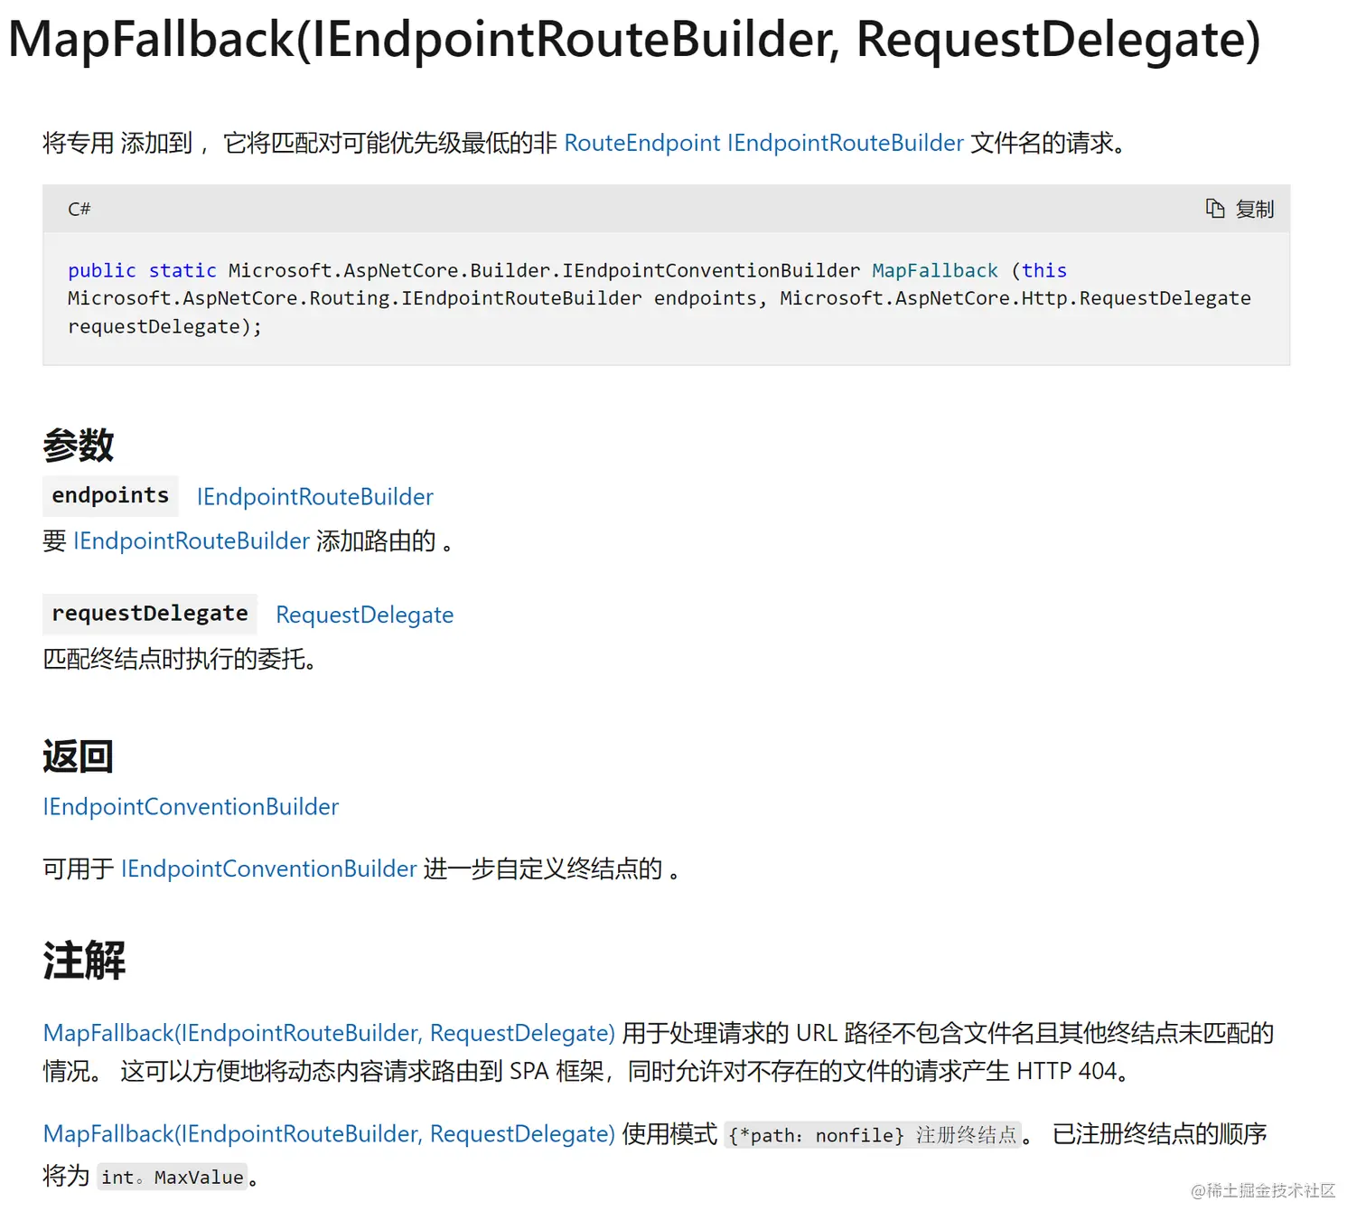The image size is (1366, 1230).
Task: Click the {*path: nonfile} inline code
Action: point(873,1135)
